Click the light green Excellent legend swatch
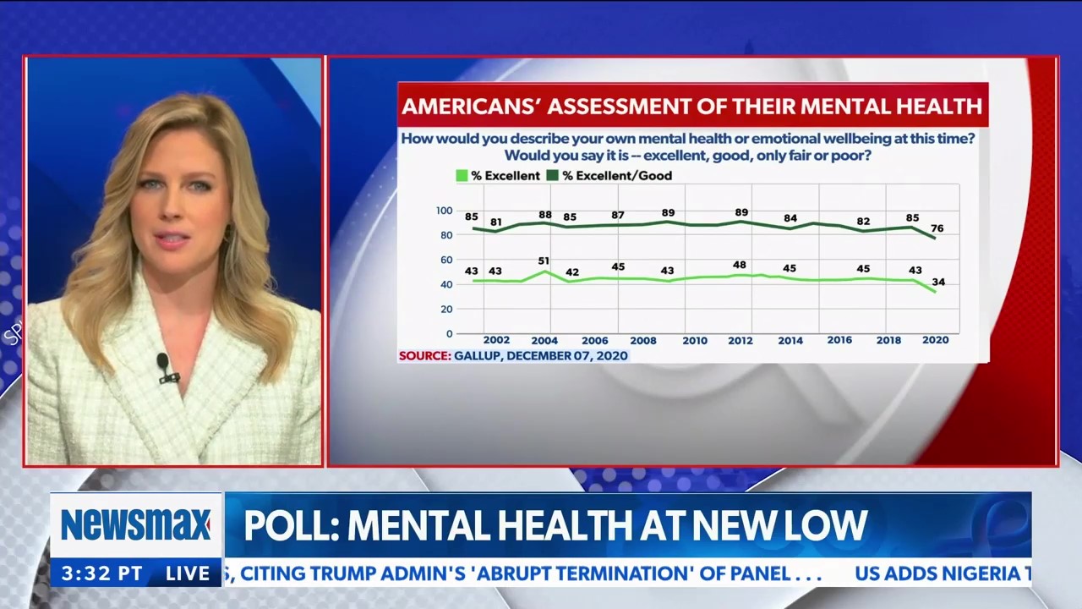 (x=462, y=176)
